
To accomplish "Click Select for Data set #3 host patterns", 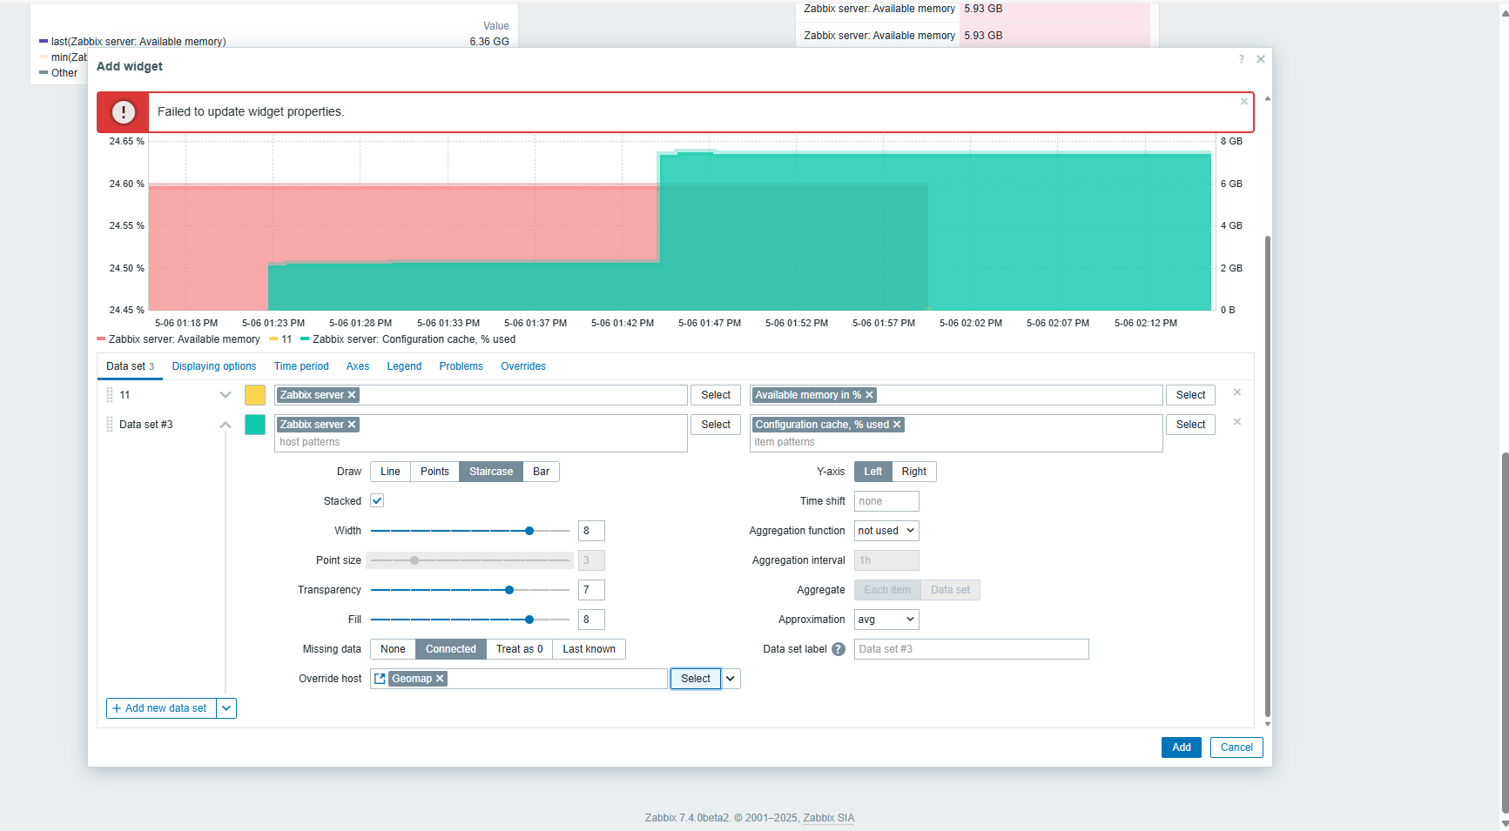I will click(x=716, y=425).
